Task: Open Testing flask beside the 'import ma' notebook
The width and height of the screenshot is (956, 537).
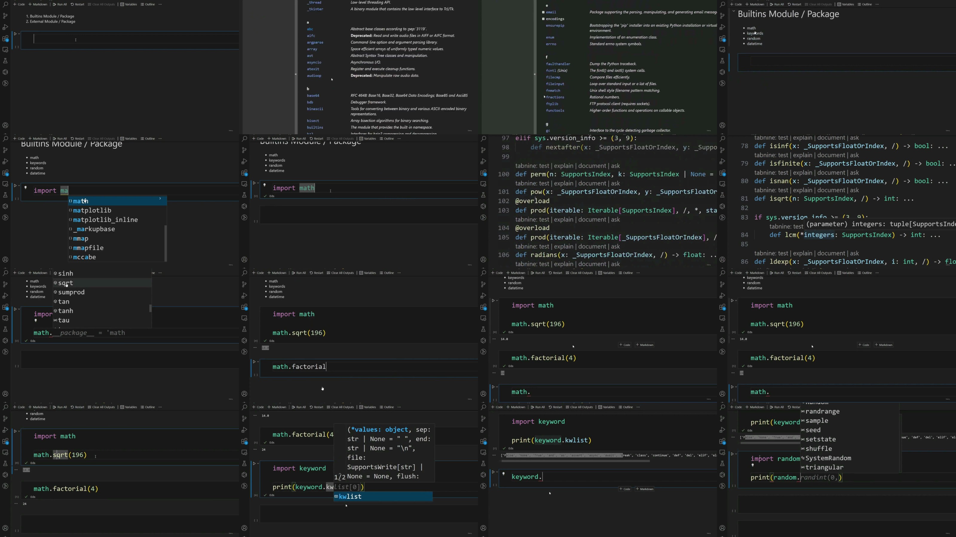Action: coord(5,195)
